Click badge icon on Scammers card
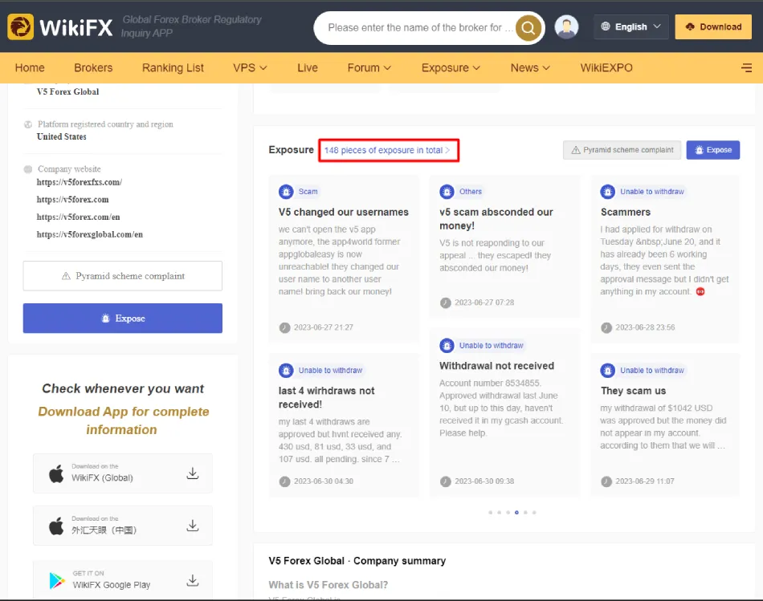The width and height of the screenshot is (763, 601). coord(607,192)
